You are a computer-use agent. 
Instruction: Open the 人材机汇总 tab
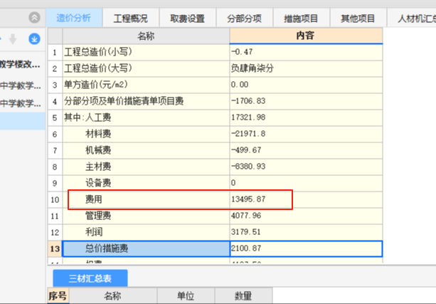412,19
